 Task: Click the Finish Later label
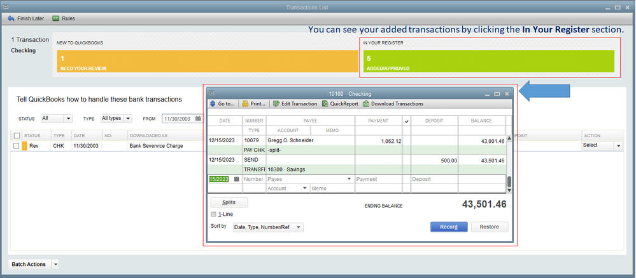click(x=31, y=18)
